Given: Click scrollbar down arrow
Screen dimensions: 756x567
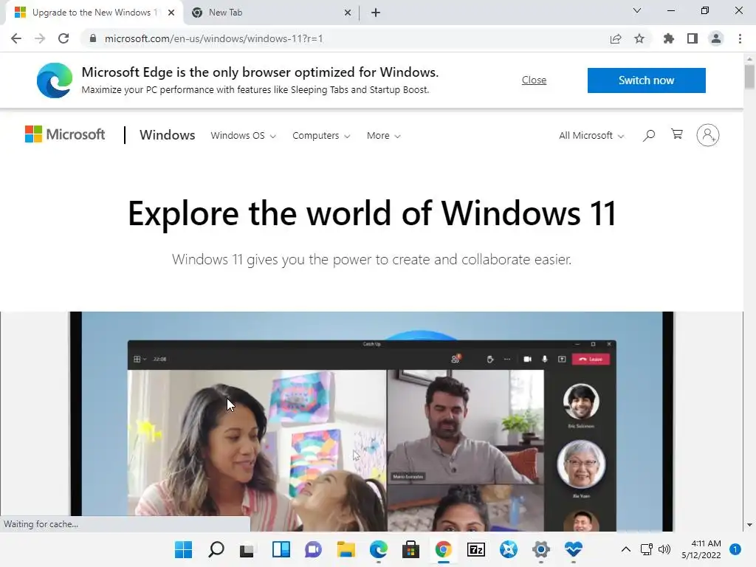Looking at the screenshot, I should 749,525.
